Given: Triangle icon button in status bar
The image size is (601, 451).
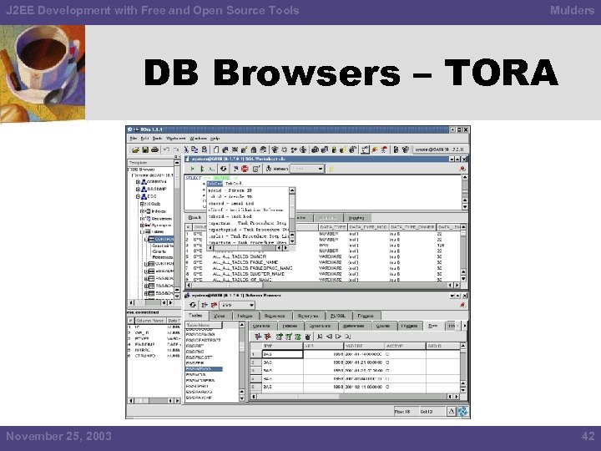Looking at the screenshot, I should click(x=452, y=412).
